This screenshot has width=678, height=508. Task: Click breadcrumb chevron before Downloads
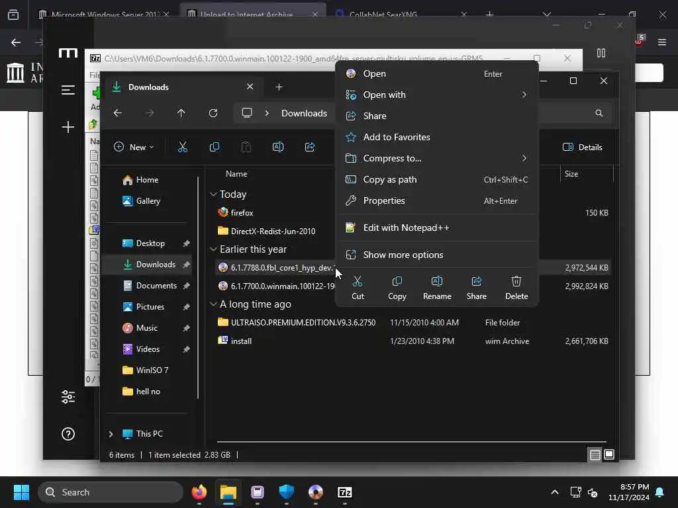coord(267,113)
